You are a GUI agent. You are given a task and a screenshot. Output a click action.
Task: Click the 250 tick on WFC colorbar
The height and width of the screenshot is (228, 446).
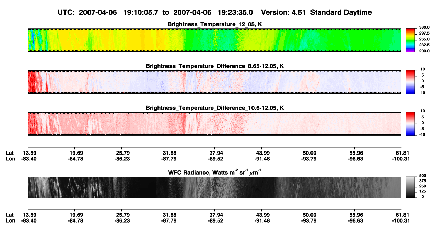[423, 186]
